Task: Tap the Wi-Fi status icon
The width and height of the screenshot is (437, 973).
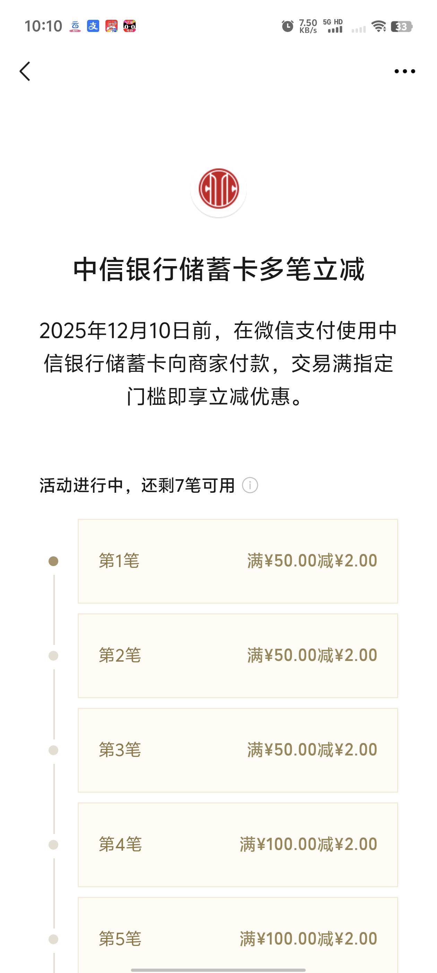Action: tap(378, 26)
